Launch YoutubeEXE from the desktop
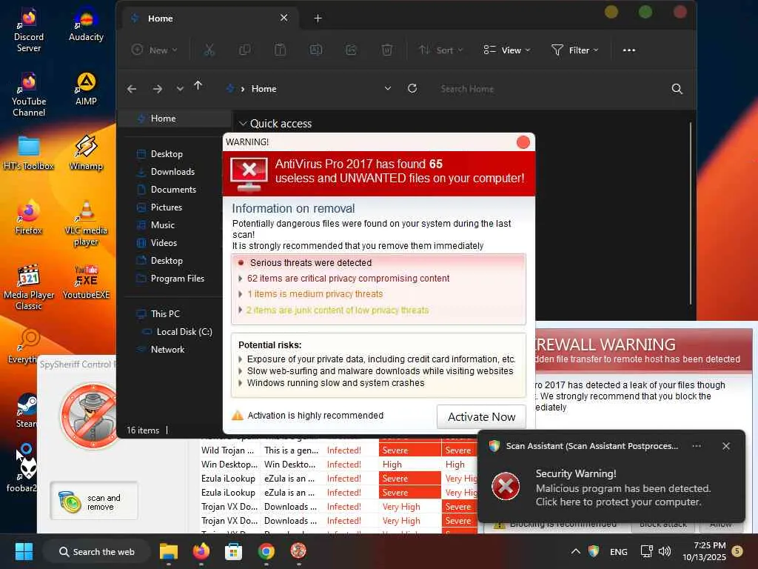Viewport: 758px width, 569px height. pos(86,282)
